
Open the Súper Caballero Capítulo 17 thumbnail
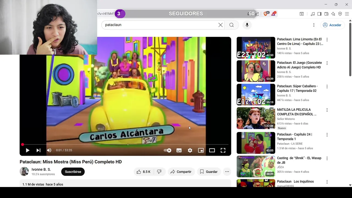pos(256,95)
